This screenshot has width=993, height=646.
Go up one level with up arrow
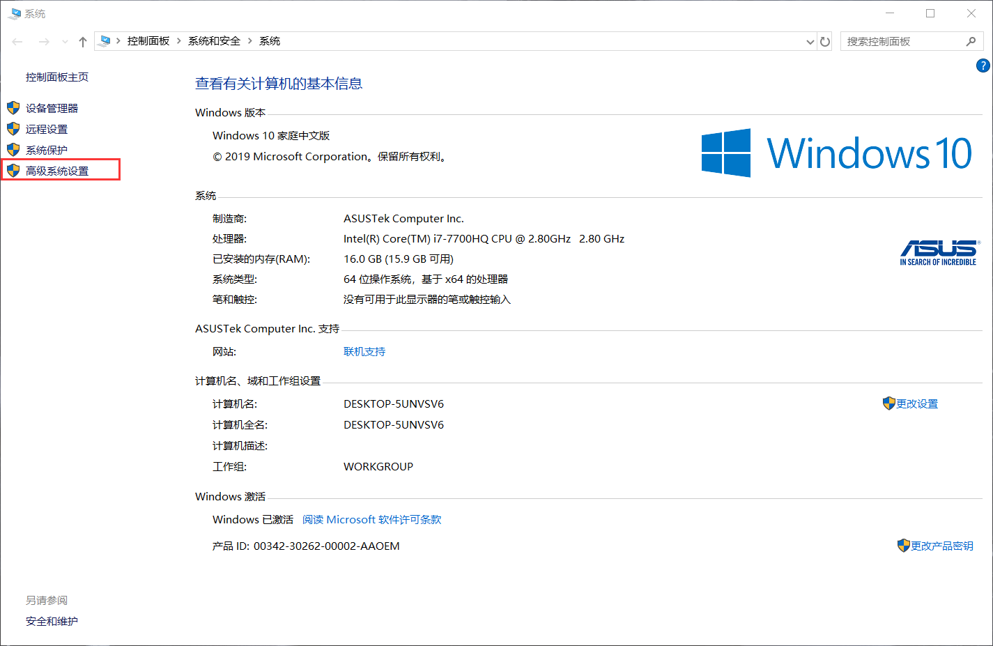tap(83, 42)
